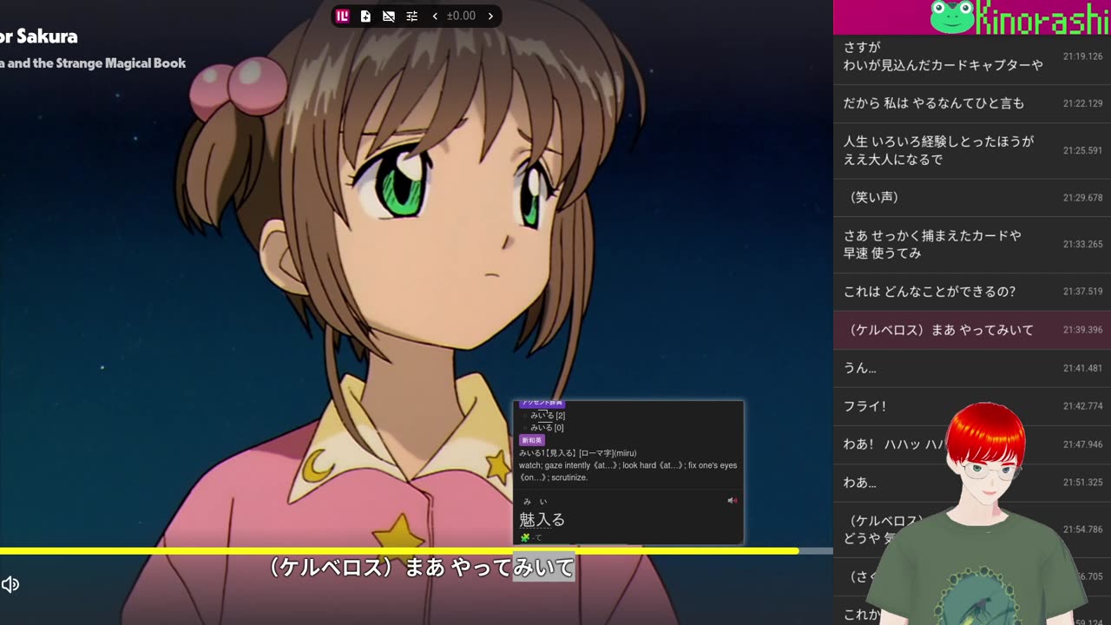
Task: Click the pink asbplayer logo icon
Action: (343, 16)
